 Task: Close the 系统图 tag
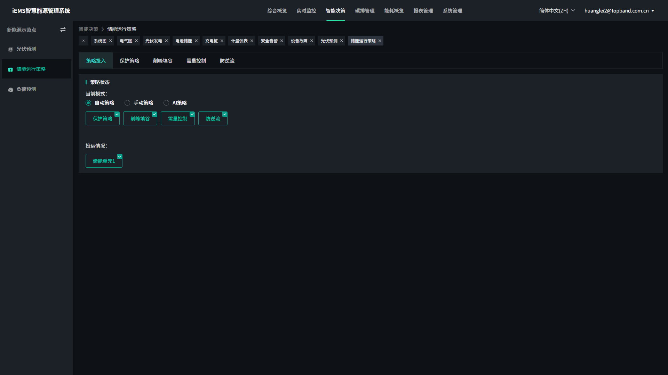[x=111, y=41]
